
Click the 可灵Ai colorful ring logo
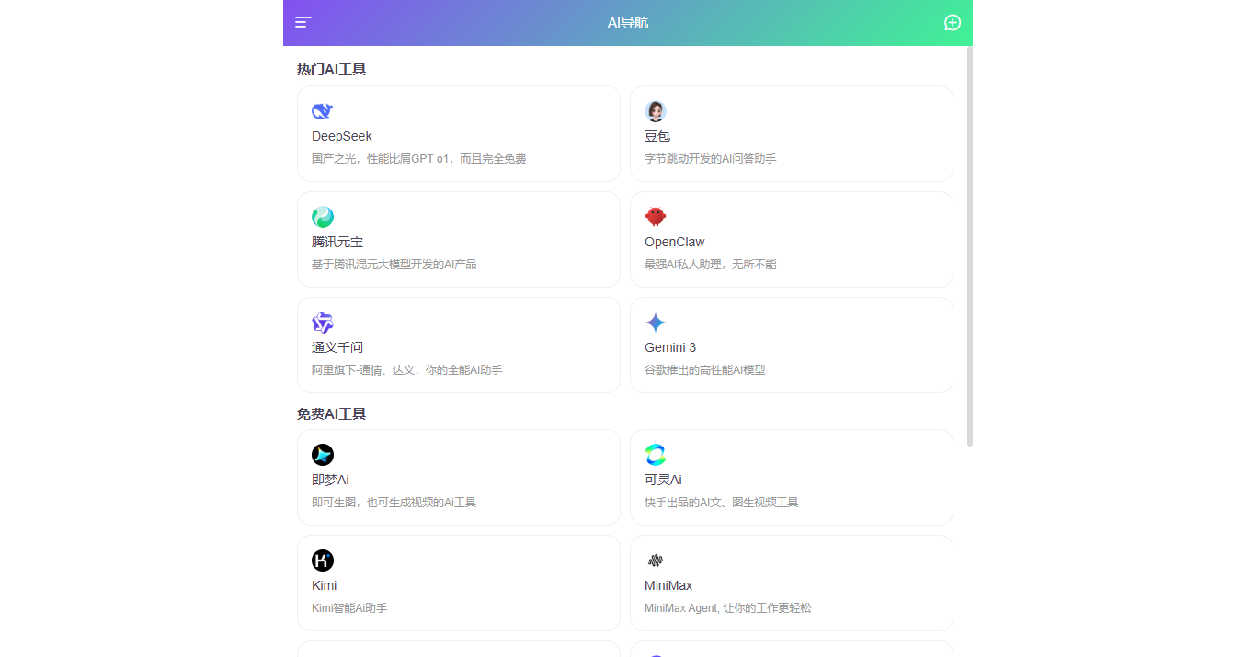[656, 455]
